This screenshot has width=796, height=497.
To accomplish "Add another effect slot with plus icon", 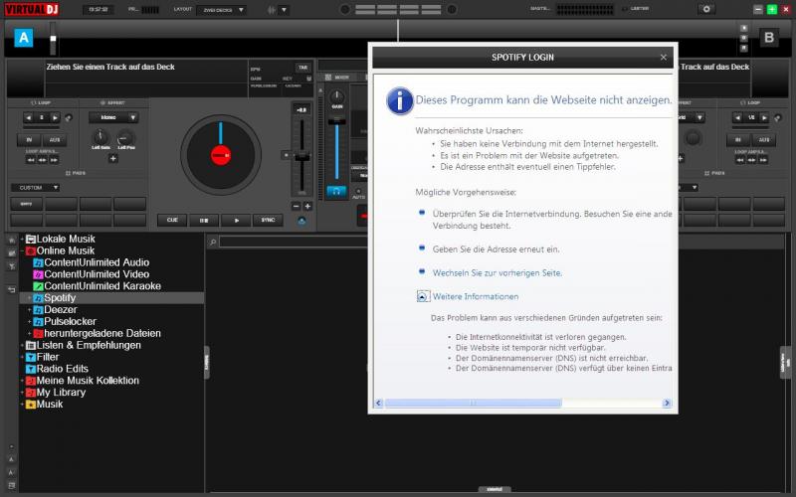I will [x=112, y=159].
